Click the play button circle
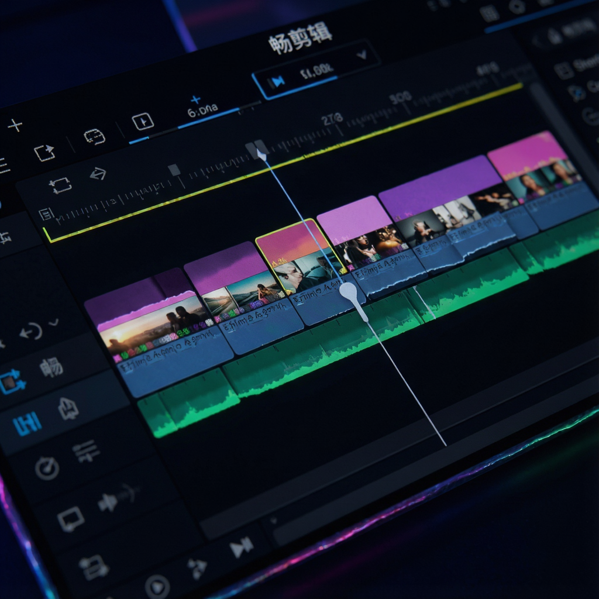Screen dimensions: 599x599 (x=157, y=586)
